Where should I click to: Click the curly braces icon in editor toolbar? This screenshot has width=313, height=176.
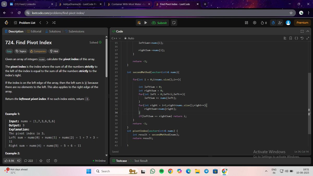[296, 38]
